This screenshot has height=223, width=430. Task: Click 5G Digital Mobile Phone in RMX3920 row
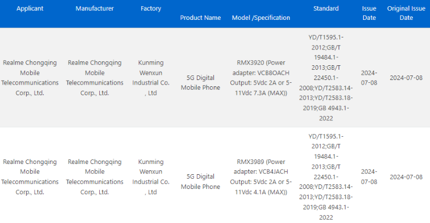click(200, 83)
